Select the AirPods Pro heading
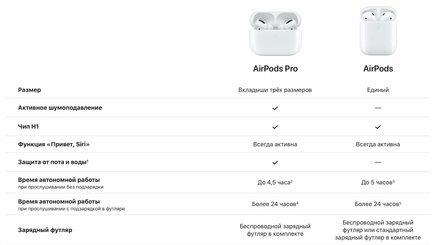442x245 pixels. tap(275, 69)
